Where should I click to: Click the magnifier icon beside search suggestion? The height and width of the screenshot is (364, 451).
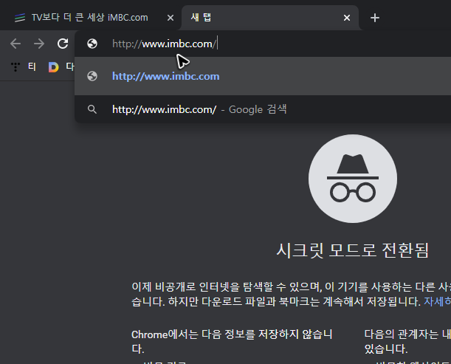click(x=92, y=109)
